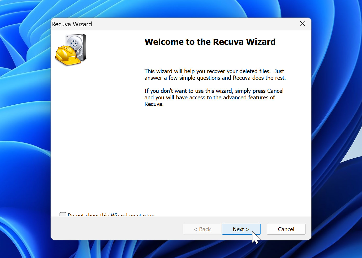Tick the 'Do not show this Wizard' checkbox

[x=63, y=214]
